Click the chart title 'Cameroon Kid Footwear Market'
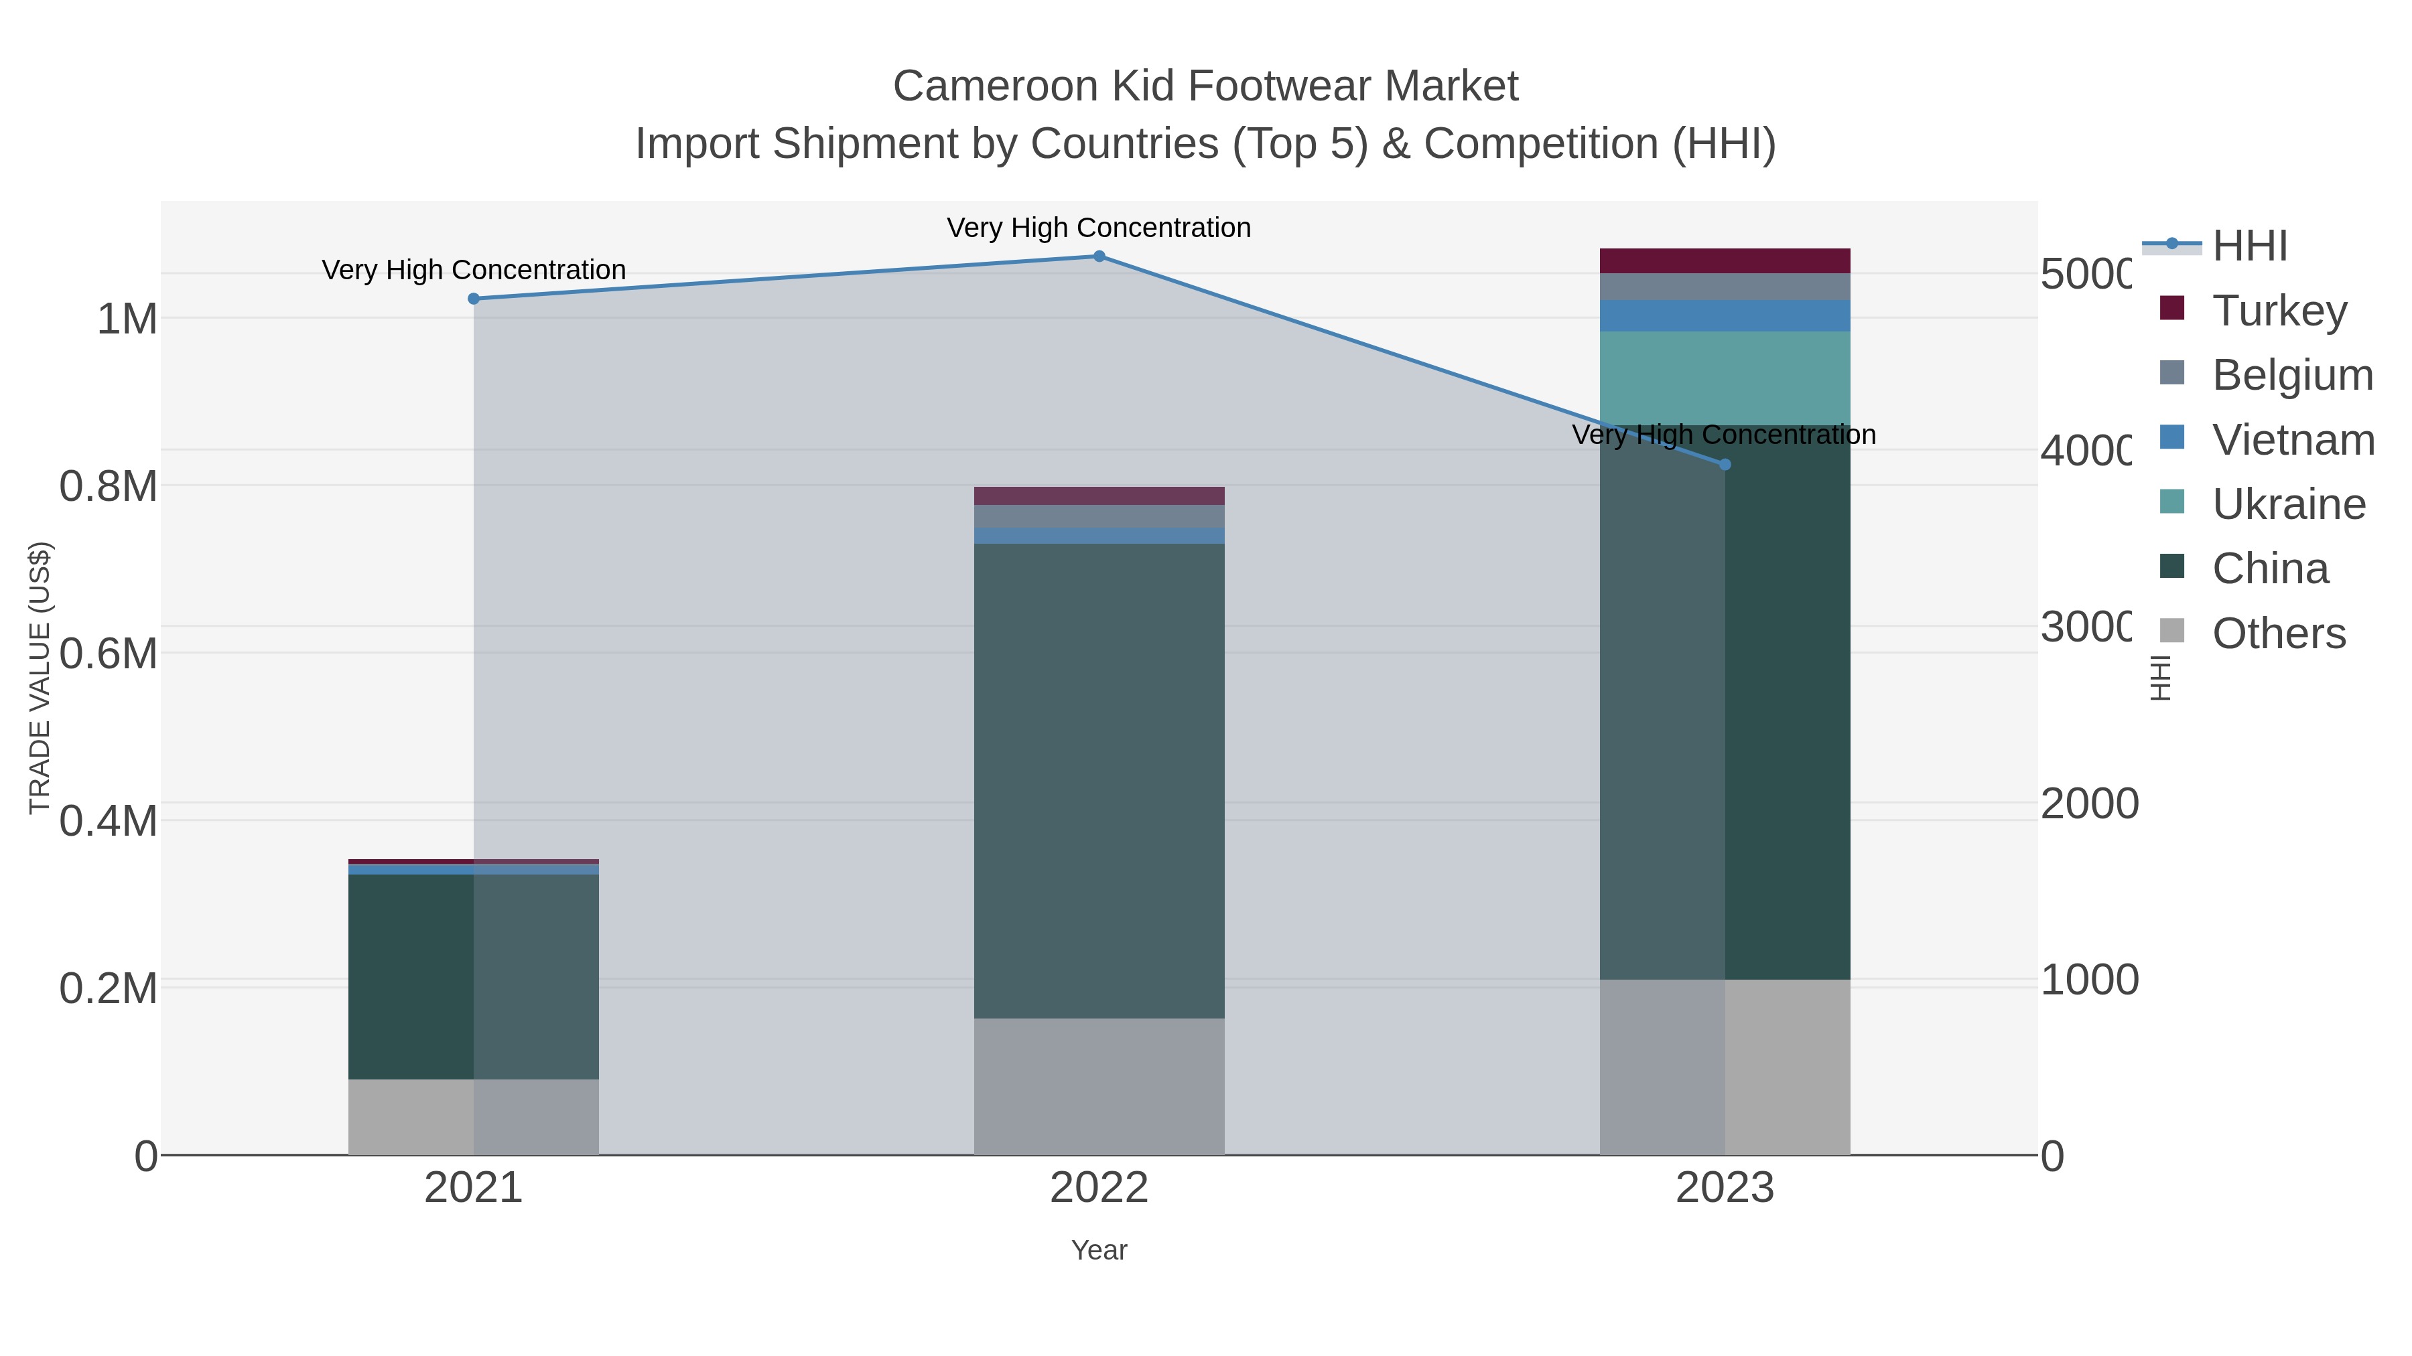 (1206, 86)
